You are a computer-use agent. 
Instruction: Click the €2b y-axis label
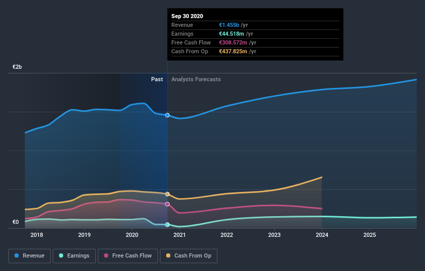pyautogui.click(x=17, y=67)
